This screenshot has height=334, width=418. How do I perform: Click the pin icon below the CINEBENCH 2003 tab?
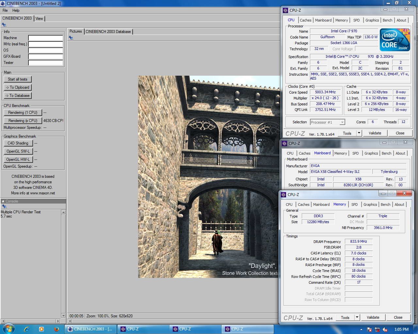pos(4,25)
